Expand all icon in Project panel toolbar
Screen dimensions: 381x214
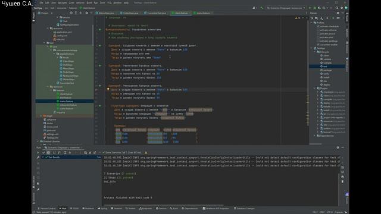coord(76,13)
